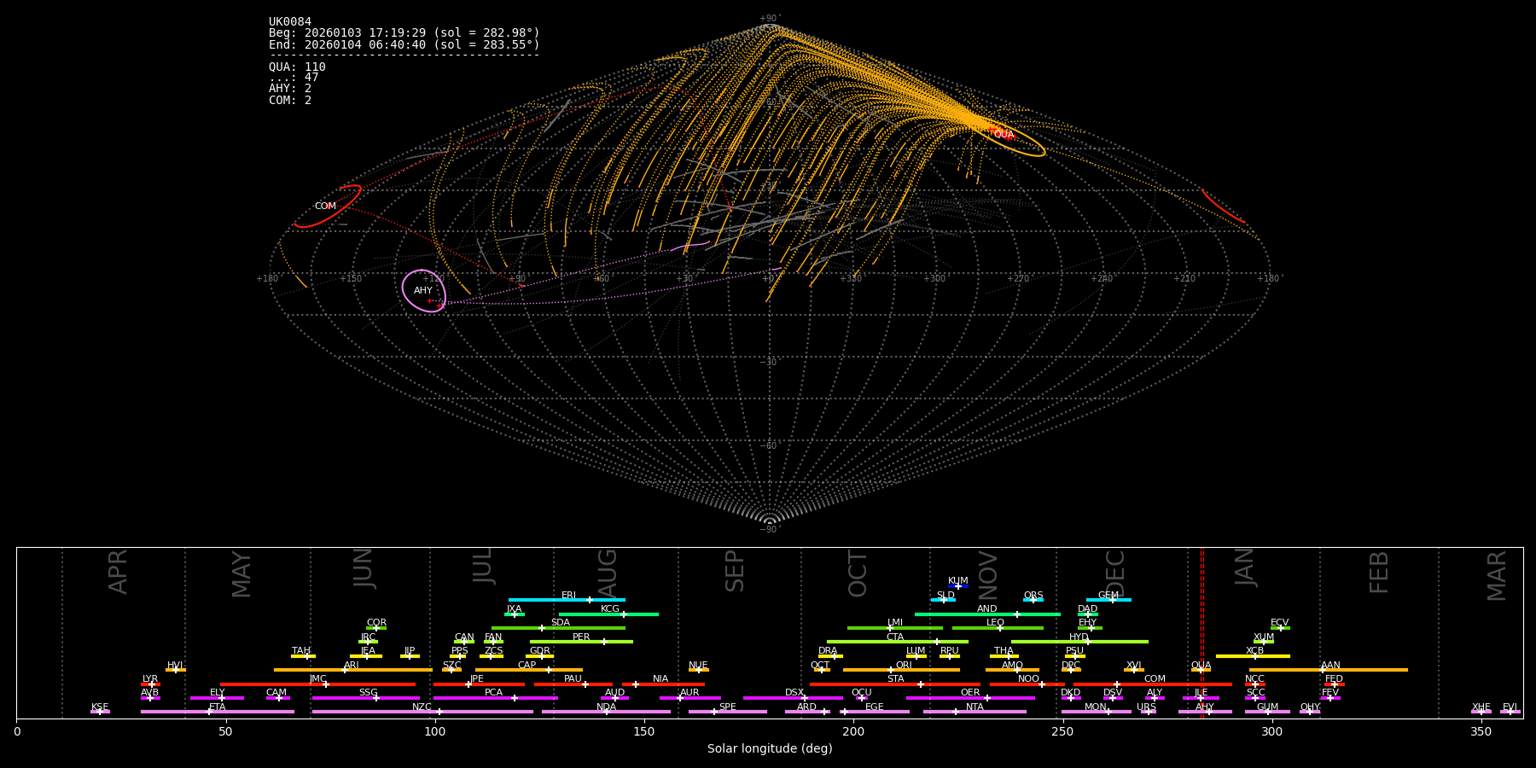1536x768 pixels.
Task: Click the red STA shower bar
Action: 894,684
